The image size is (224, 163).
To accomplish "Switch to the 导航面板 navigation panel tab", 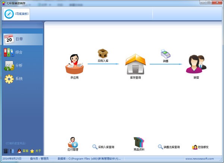I will click(x=16, y=13).
